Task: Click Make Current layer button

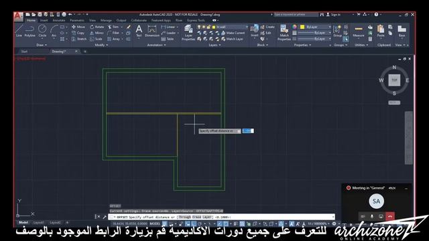Action: coord(233,33)
